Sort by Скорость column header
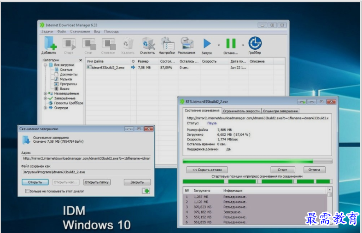362x233 pixels. pyautogui.click(x=215, y=61)
